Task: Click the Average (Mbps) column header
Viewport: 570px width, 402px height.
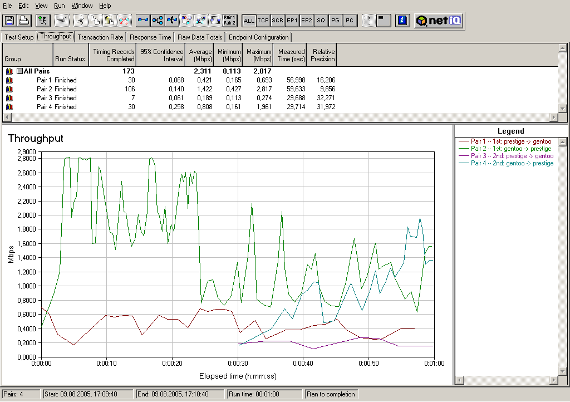Action: click(x=200, y=55)
